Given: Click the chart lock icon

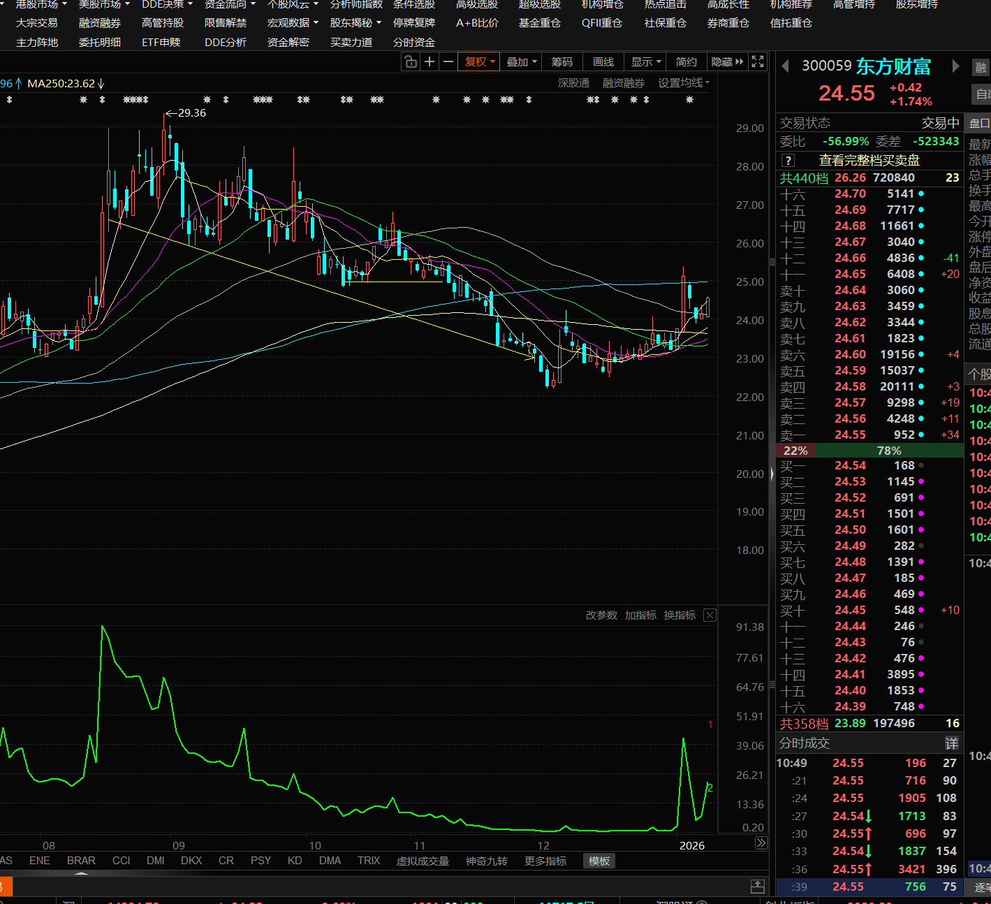Looking at the screenshot, I should click(x=411, y=62).
